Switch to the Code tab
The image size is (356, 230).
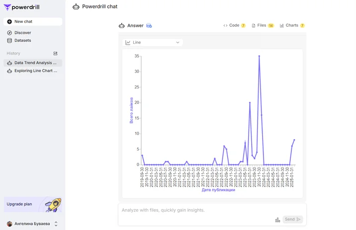(234, 25)
